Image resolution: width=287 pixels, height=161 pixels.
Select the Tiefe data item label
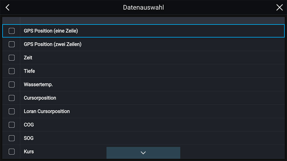click(29, 71)
